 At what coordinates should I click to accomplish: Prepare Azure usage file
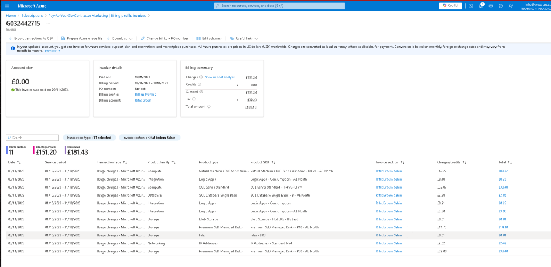(82, 39)
